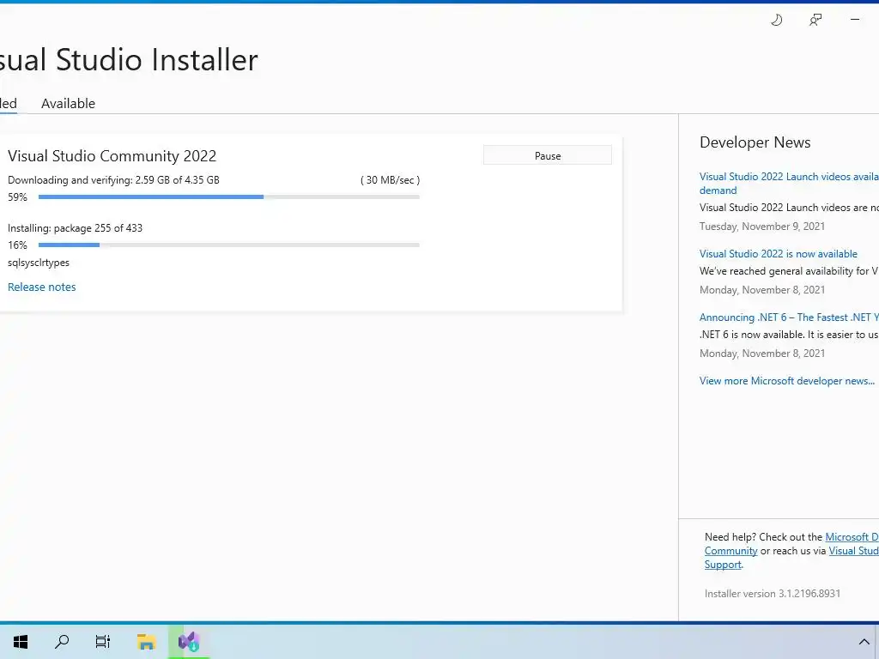Image resolution: width=879 pixels, height=659 pixels.
Task: Select the Installer version 3.1.2196.8931 text
Action: [x=773, y=594]
